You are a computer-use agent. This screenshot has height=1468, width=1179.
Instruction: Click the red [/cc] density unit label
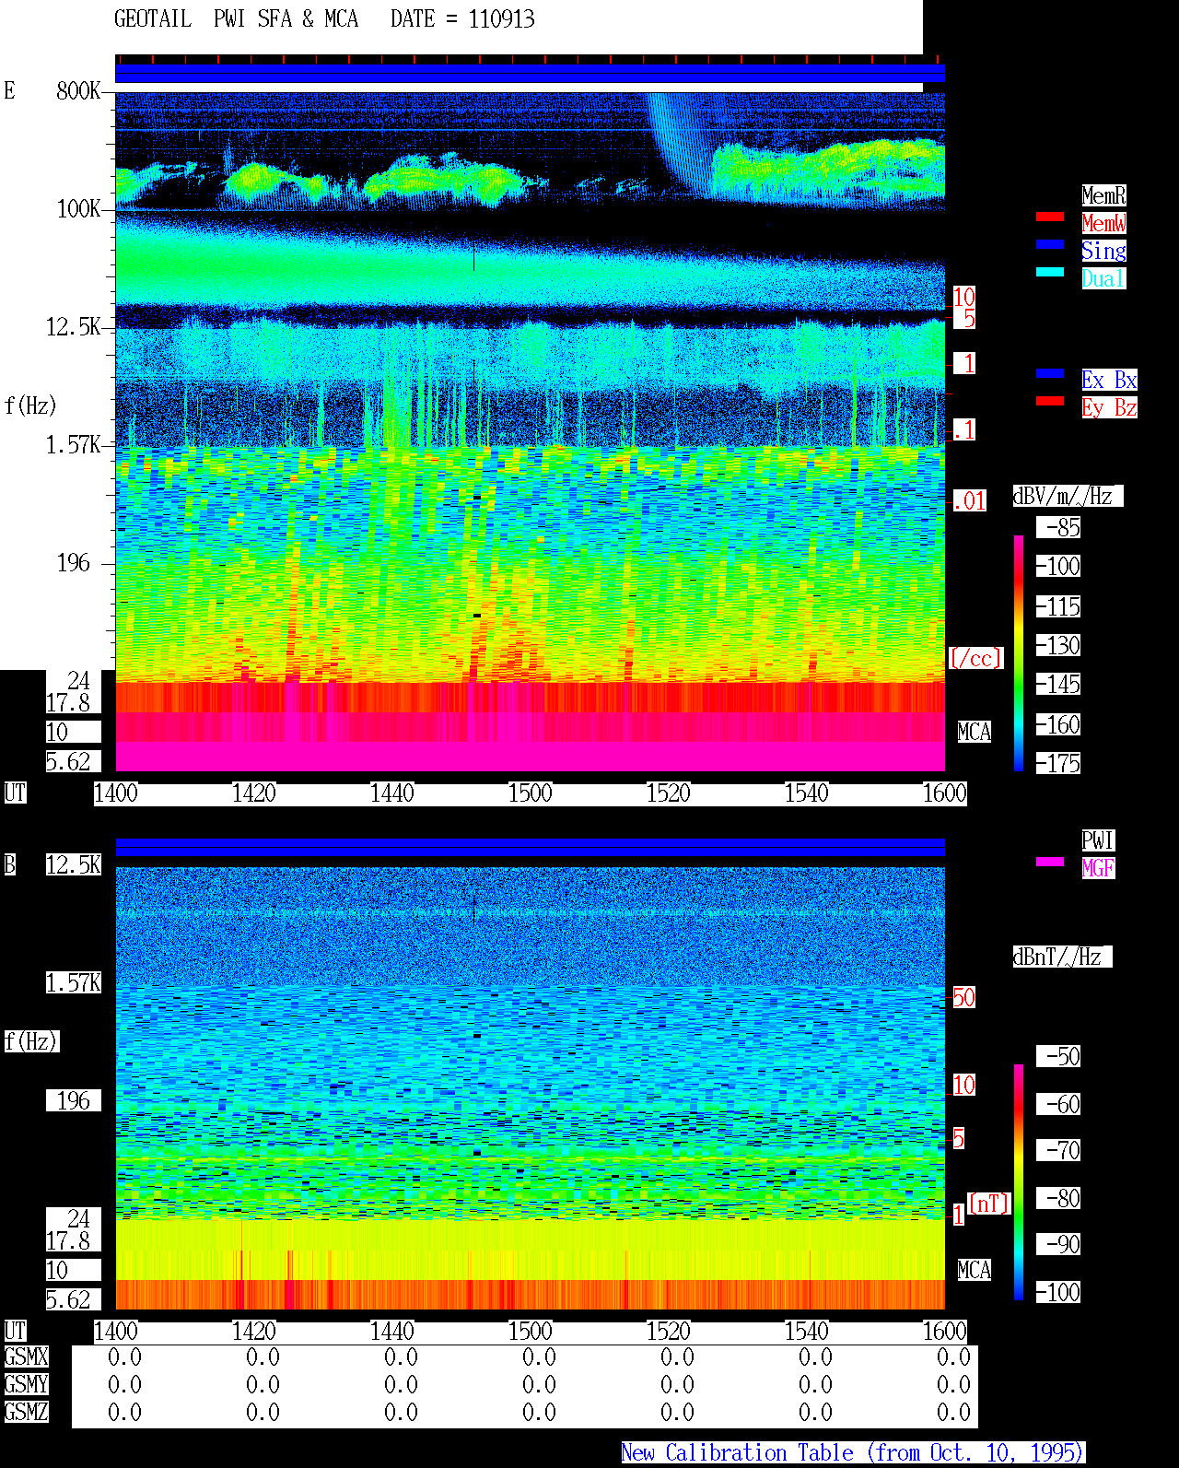(975, 658)
